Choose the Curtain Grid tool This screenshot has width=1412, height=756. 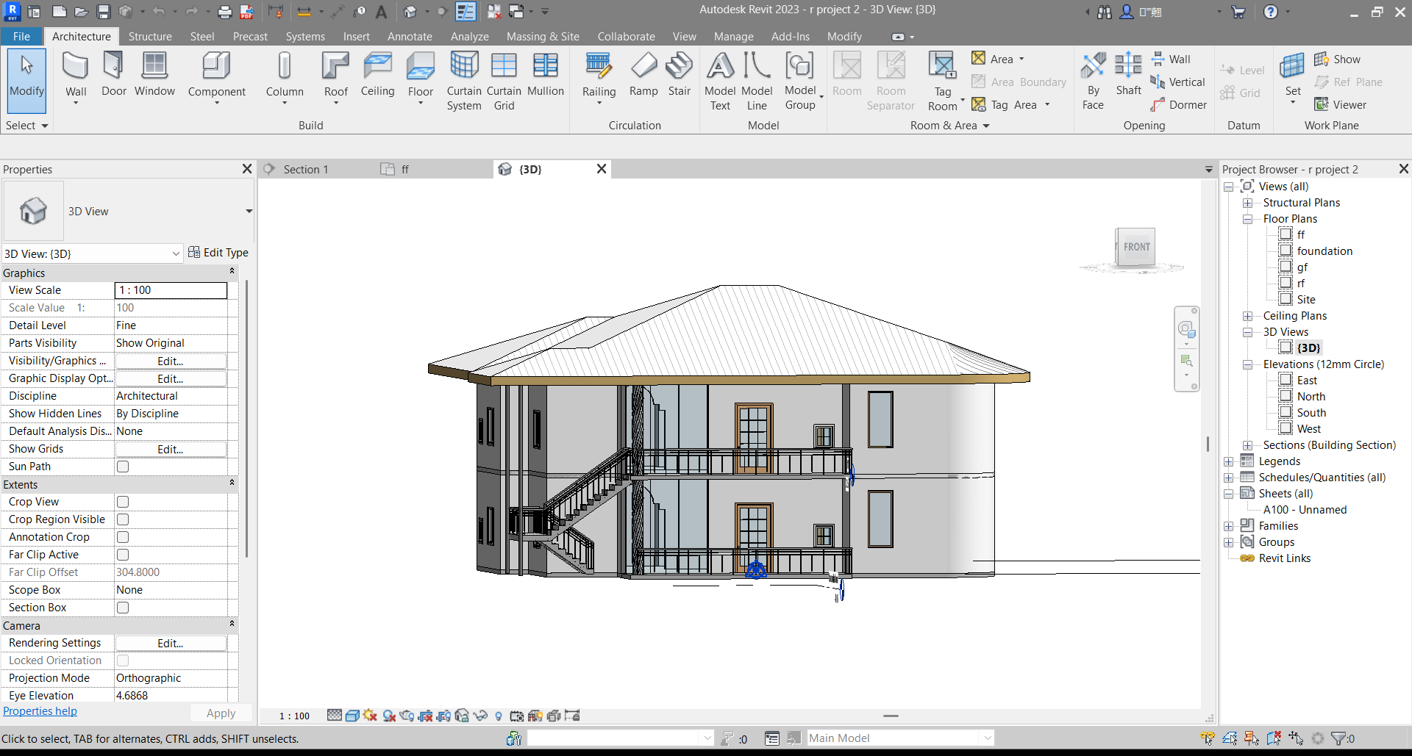coord(504,82)
